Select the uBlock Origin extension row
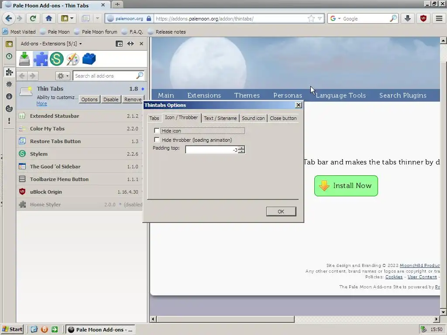This screenshot has height=335, width=447. click(80, 192)
